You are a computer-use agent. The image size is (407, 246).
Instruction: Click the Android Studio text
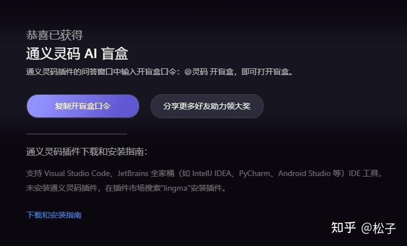coord(304,173)
